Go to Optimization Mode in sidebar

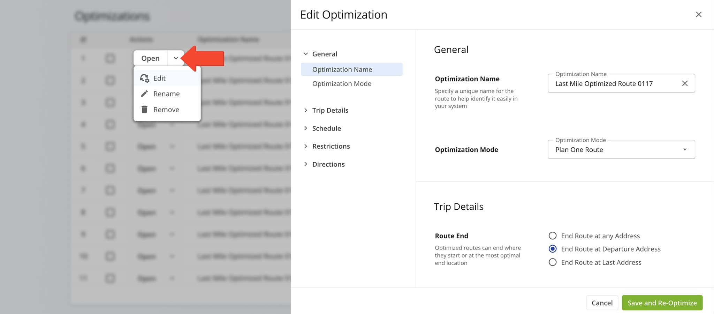pos(342,84)
